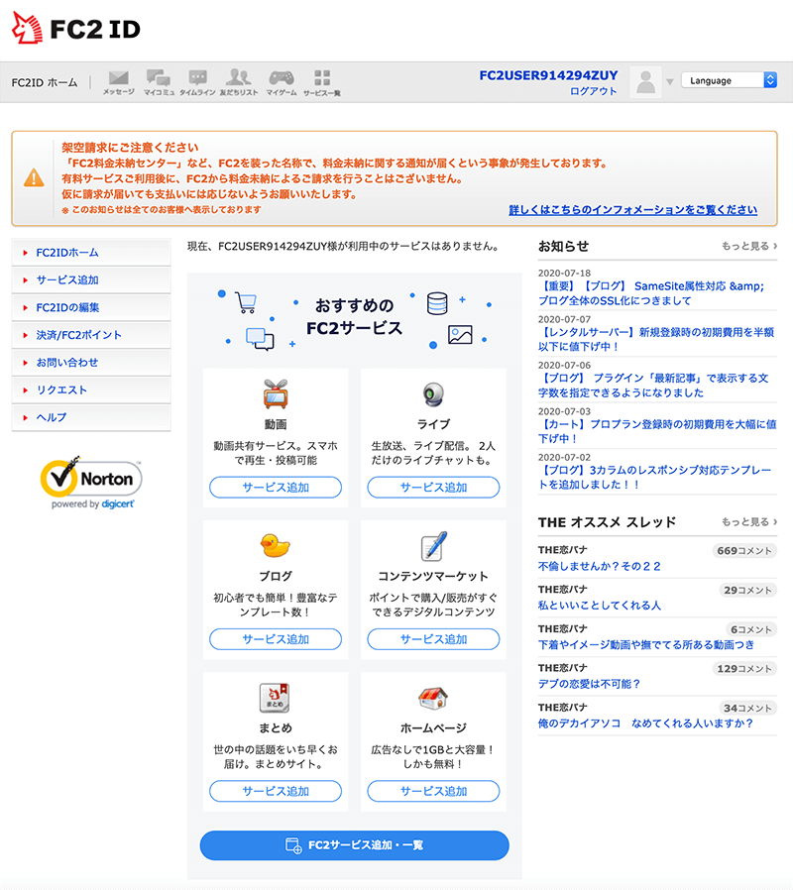Click the ホームページ house icon
Viewport: 793px width, 890px height.
tap(433, 698)
